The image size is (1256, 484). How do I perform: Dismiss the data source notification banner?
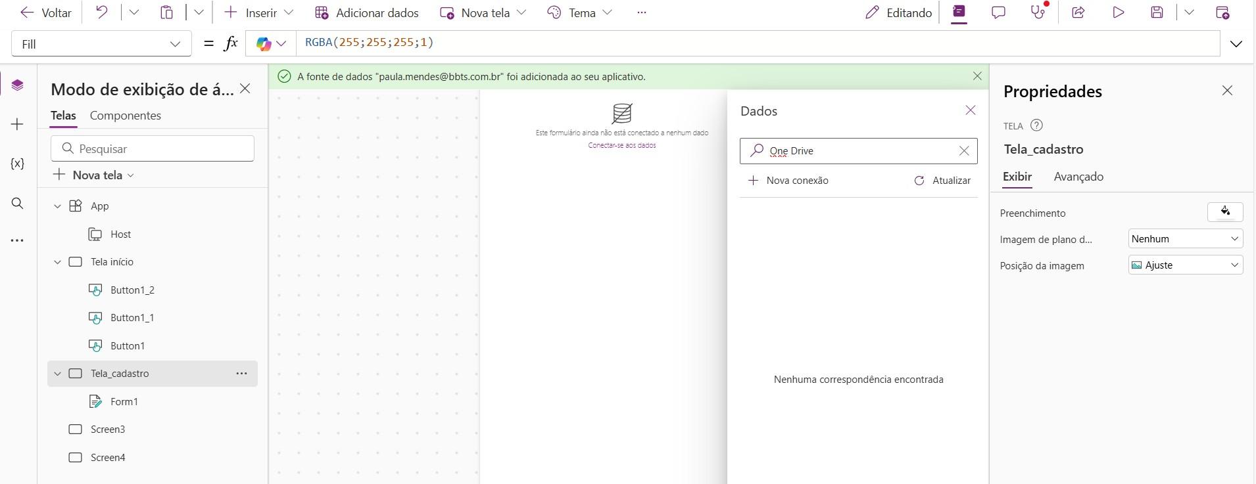[977, 76]
